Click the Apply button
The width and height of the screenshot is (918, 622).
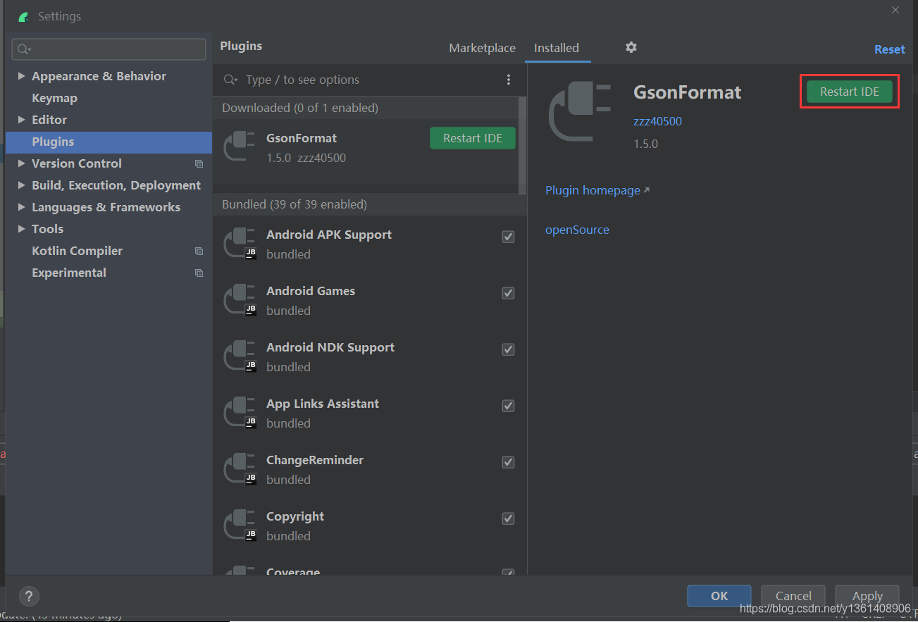(x=867, y=596)
